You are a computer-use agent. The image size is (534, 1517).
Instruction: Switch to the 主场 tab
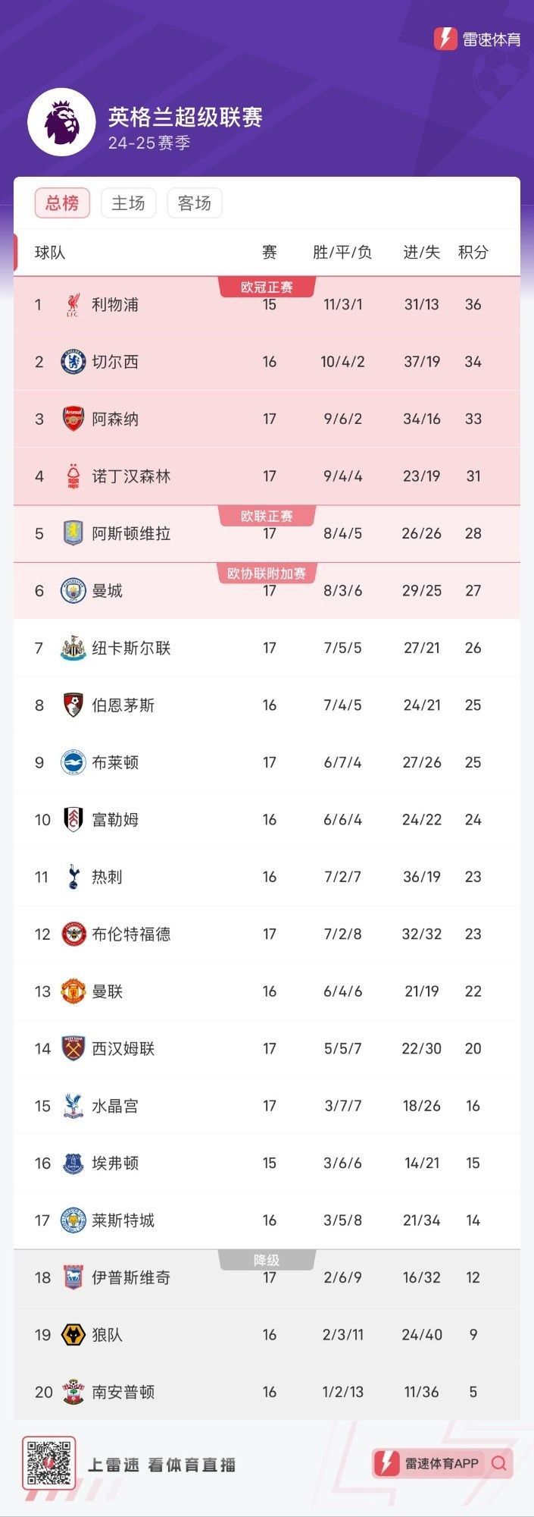[x=128, y=203]
